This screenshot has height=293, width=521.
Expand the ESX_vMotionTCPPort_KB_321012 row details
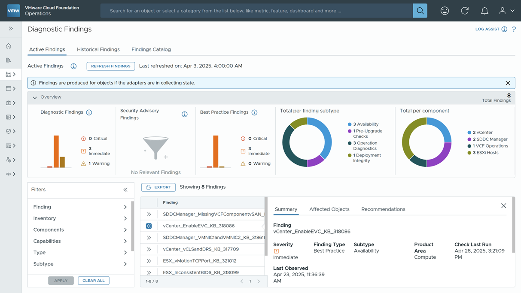(x=149, y=261)
